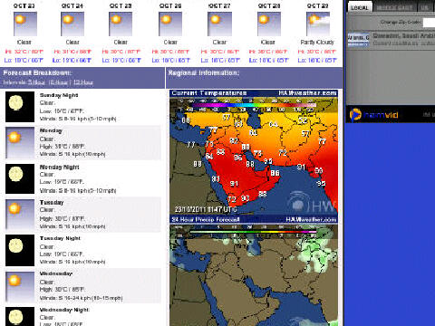Select the Monday Night moon icon

tap(20, 178)
